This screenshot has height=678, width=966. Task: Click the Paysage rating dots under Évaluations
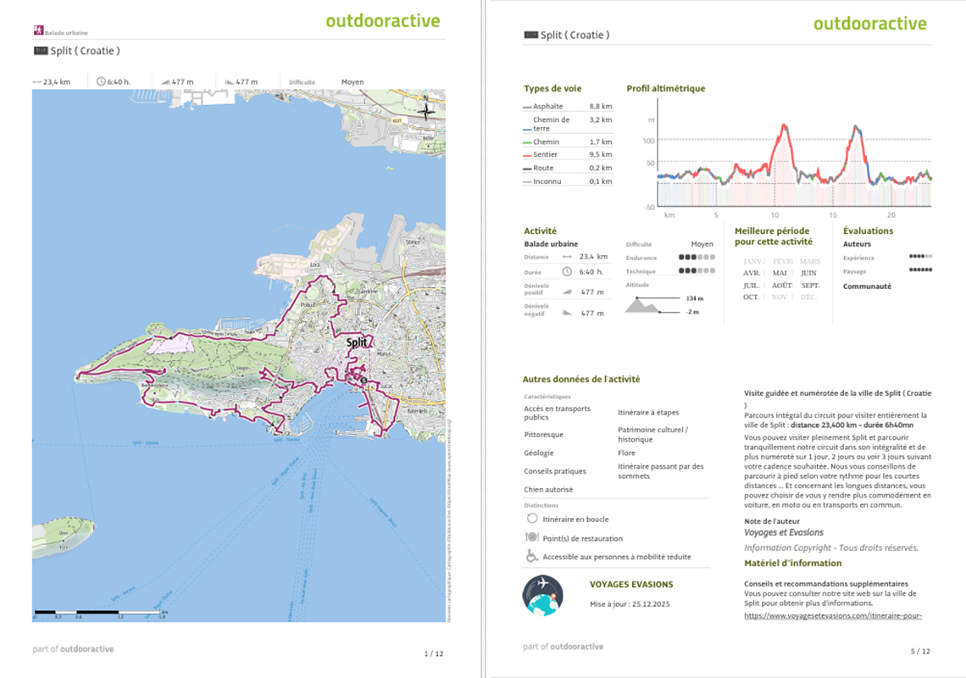coord(920,271)
